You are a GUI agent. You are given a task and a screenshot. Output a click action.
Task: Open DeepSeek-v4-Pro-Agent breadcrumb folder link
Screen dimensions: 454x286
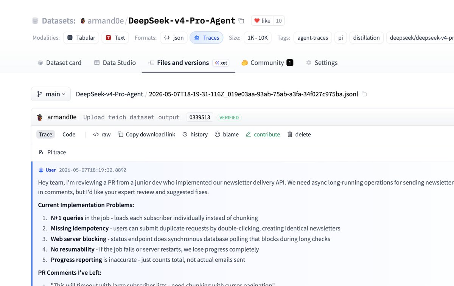click(x=109, y=94)
